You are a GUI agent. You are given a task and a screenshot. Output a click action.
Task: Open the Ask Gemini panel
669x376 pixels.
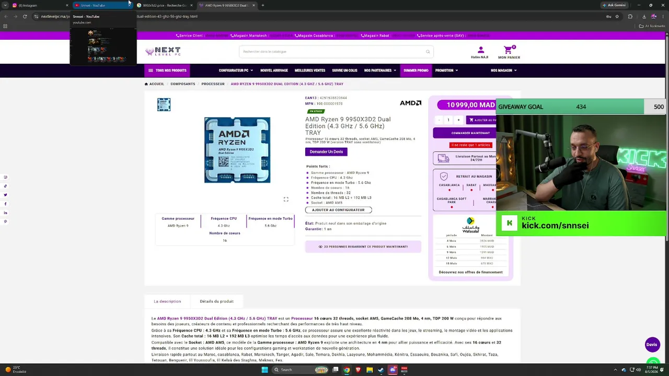614,5
